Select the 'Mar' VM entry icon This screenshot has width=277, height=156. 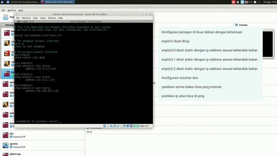pyautogui.click(x=6, y=125)
